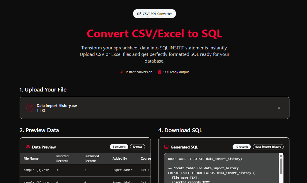Click the lightning icon next to Instant conversion
Screen dimensions: 307x183
pos(122,72)
